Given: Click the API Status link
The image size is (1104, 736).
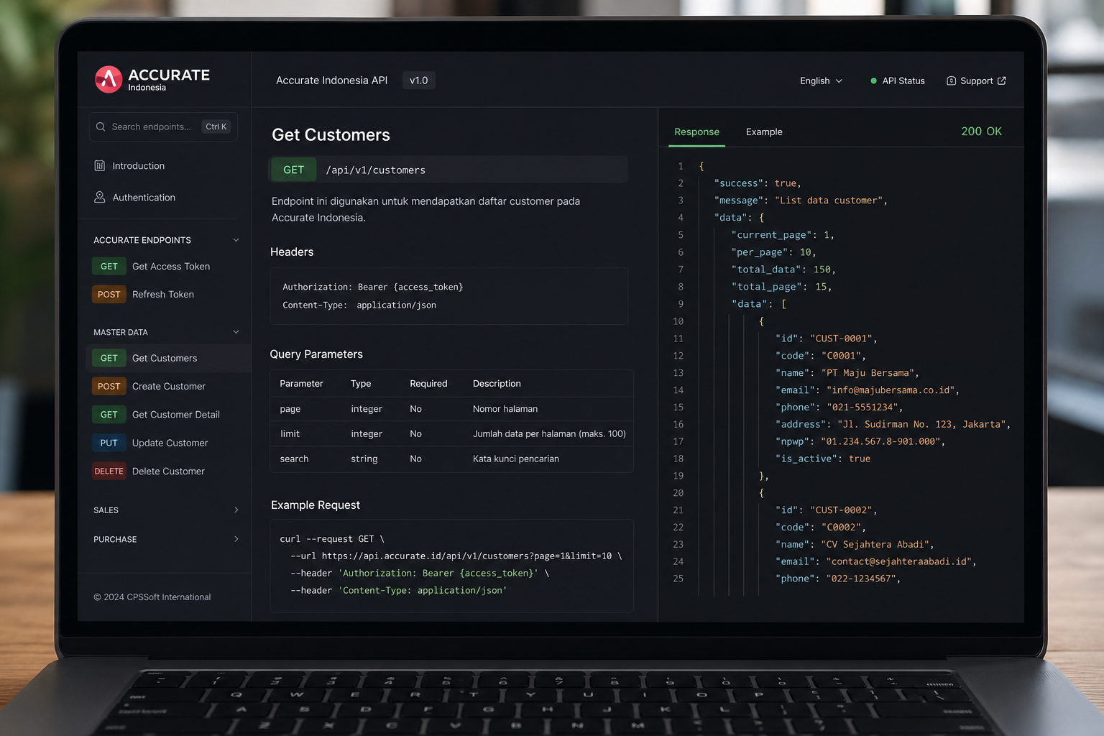Looking at the screenshot, I should click(898, 81).
